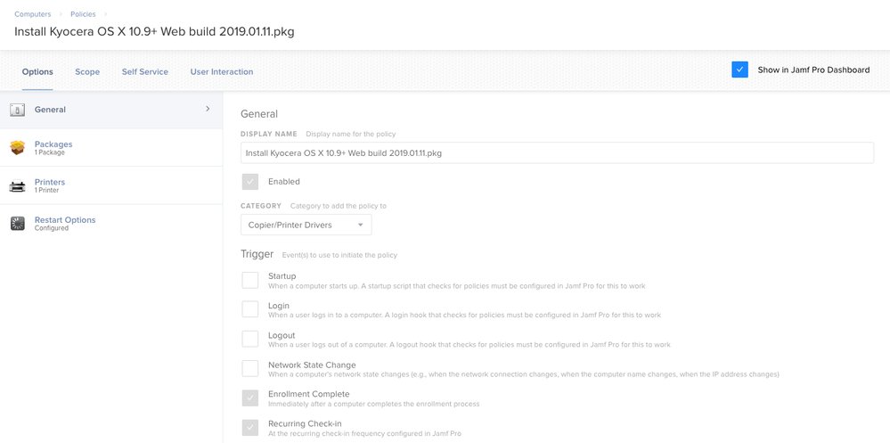890x443 pixels.
Task: Tick the Network State Change checkbox
Action: 250,369
